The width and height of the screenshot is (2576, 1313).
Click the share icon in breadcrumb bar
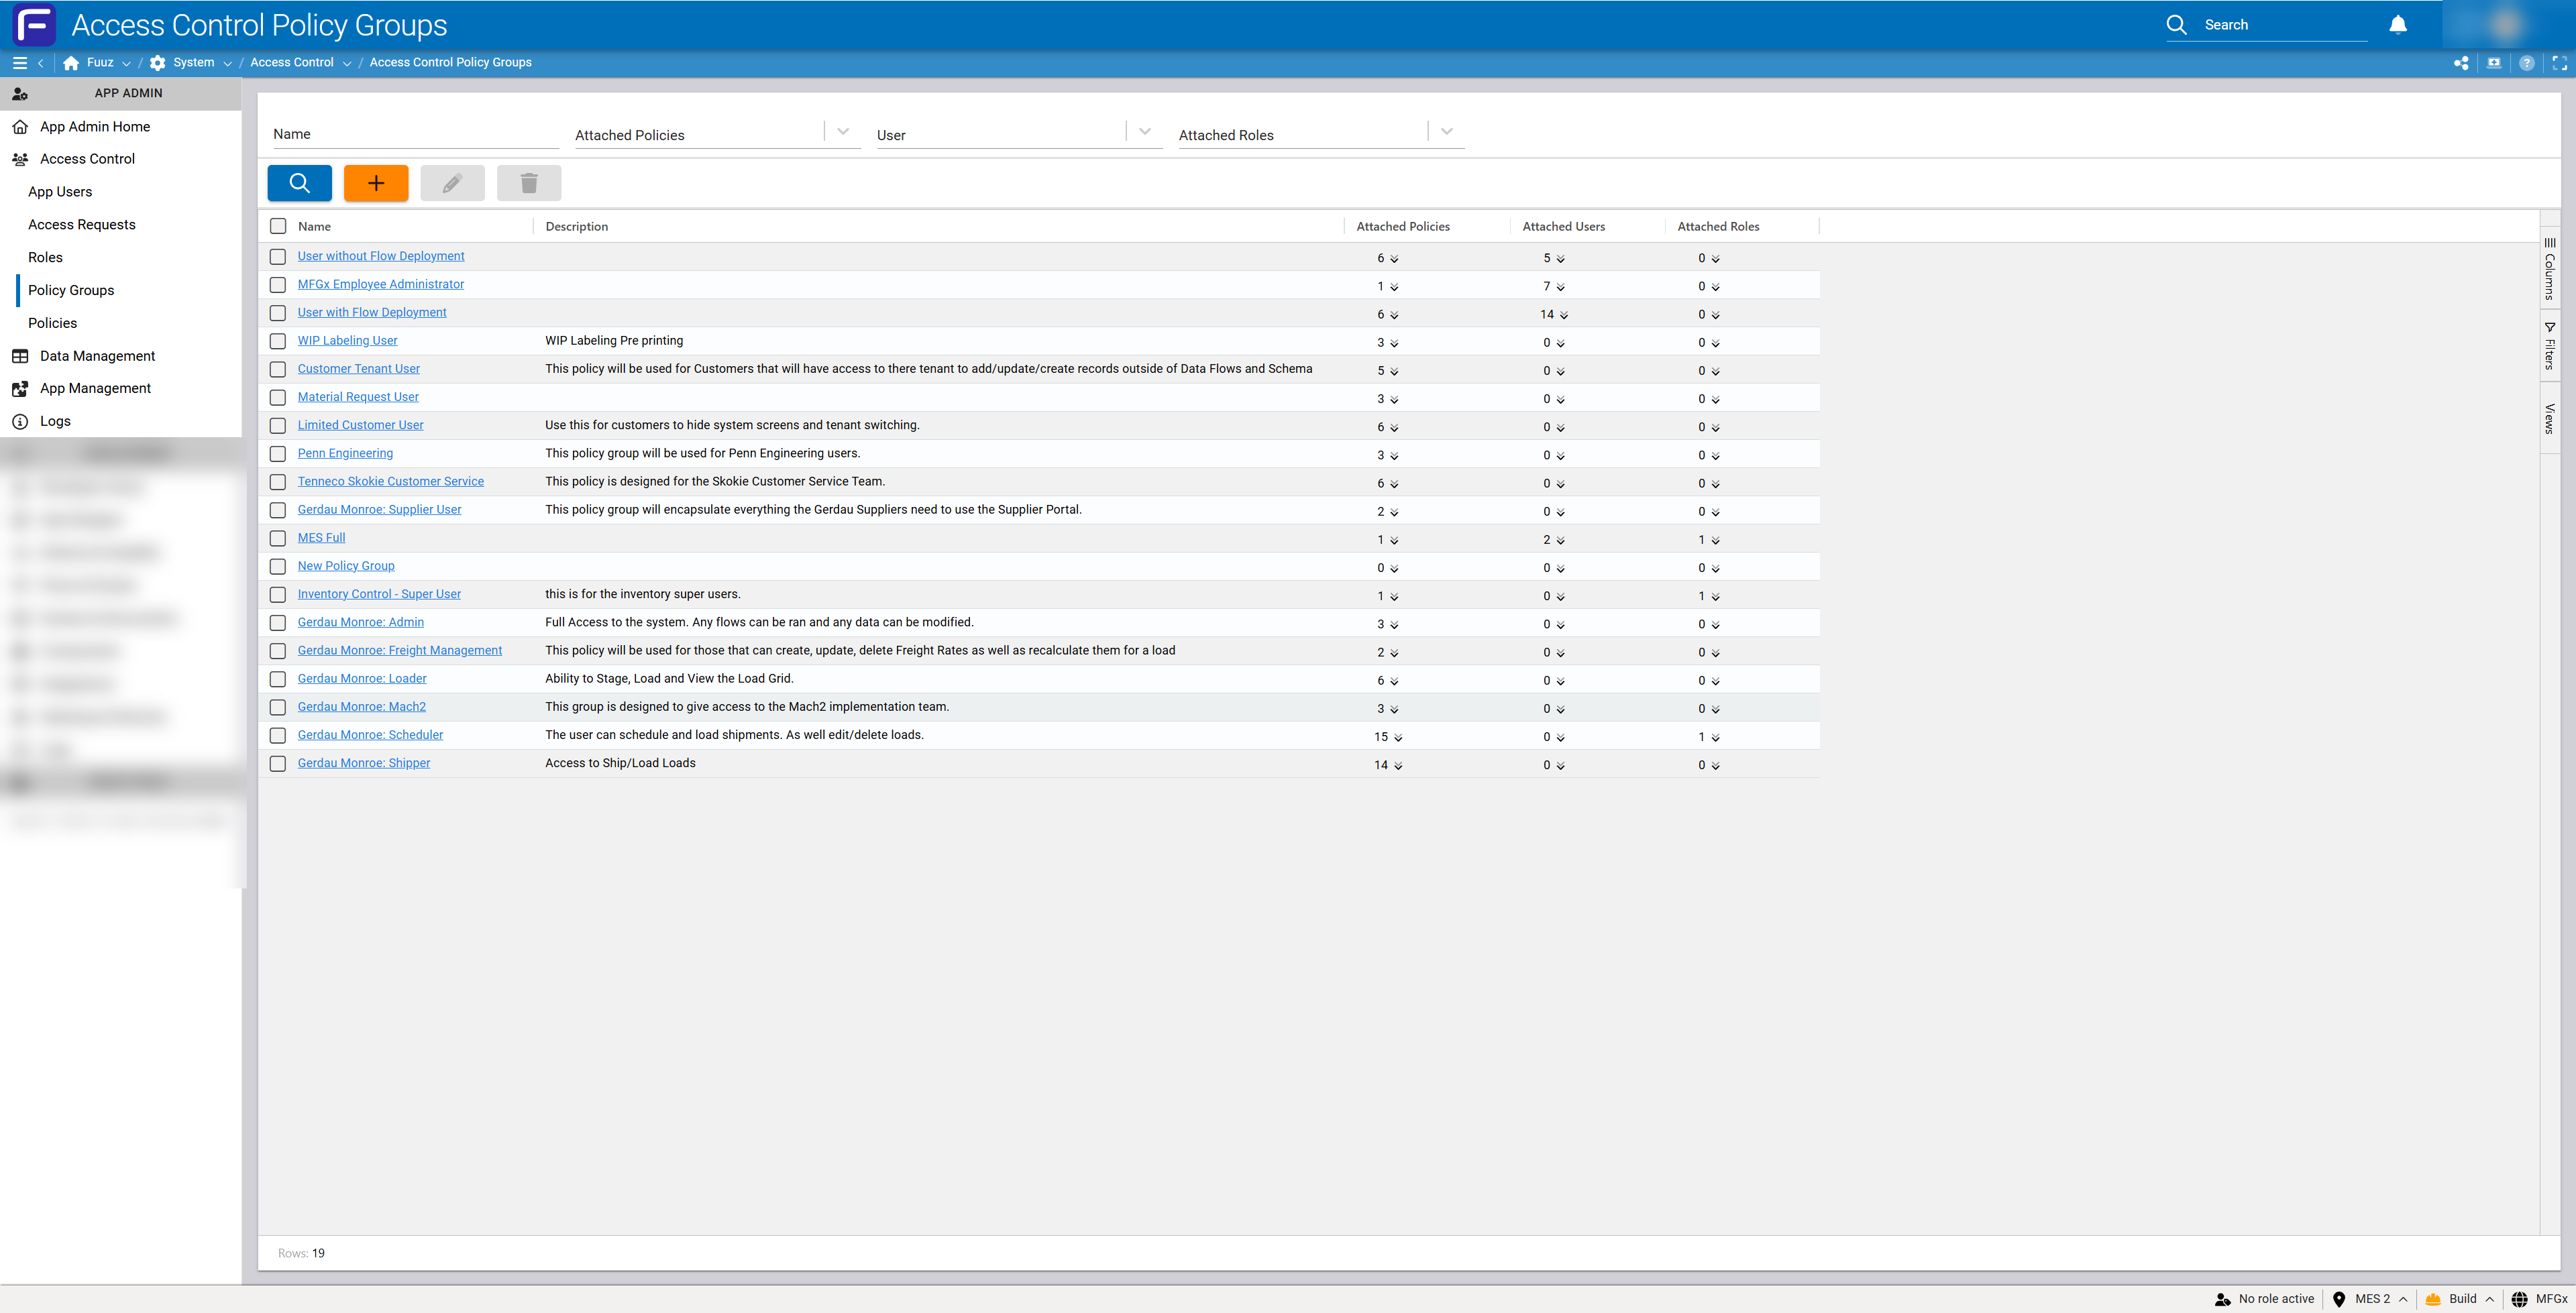(2461, 63)
